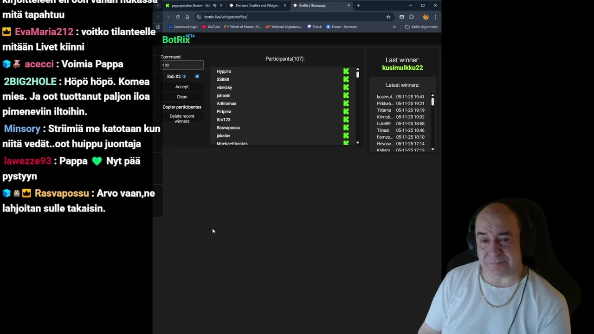Click the participants list scrollbar thumb
594x334 pixels.
point(357,74)
